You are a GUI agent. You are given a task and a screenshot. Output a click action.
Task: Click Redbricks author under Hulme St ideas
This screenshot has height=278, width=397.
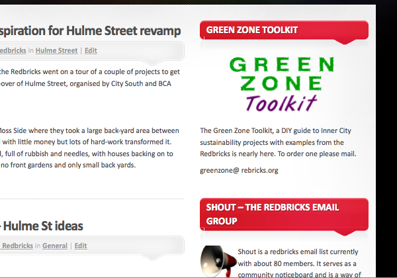[x=17, y=246]
